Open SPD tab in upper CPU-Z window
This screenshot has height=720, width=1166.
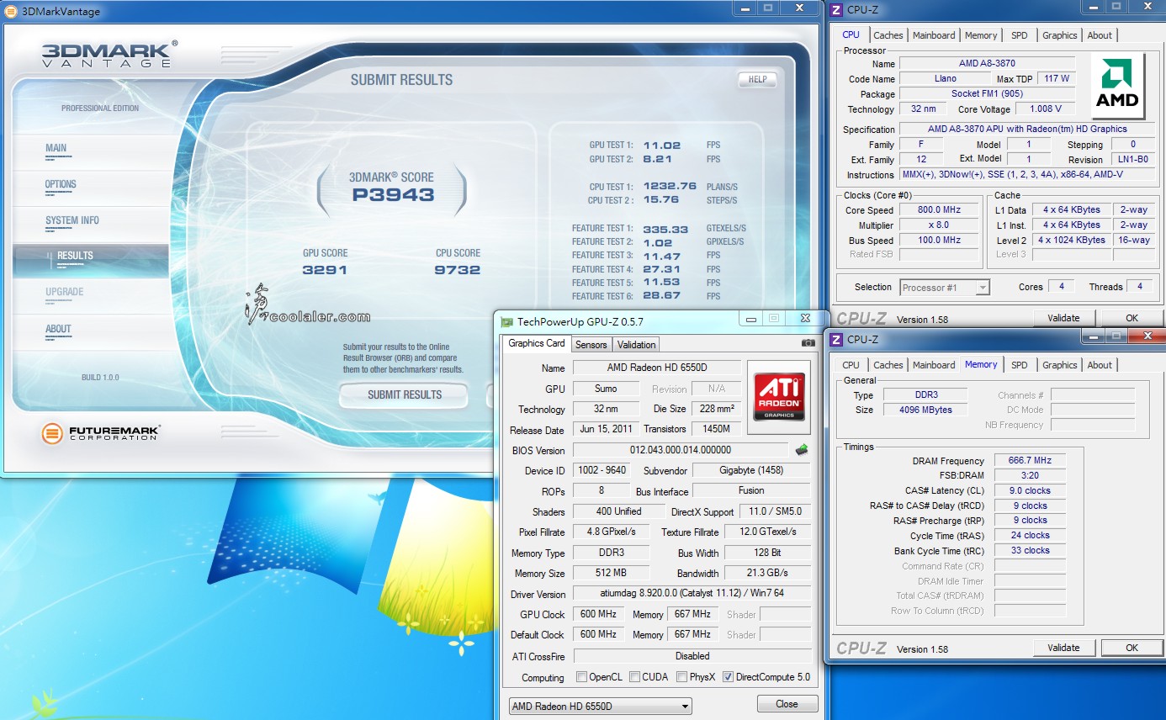point(1020,35)
